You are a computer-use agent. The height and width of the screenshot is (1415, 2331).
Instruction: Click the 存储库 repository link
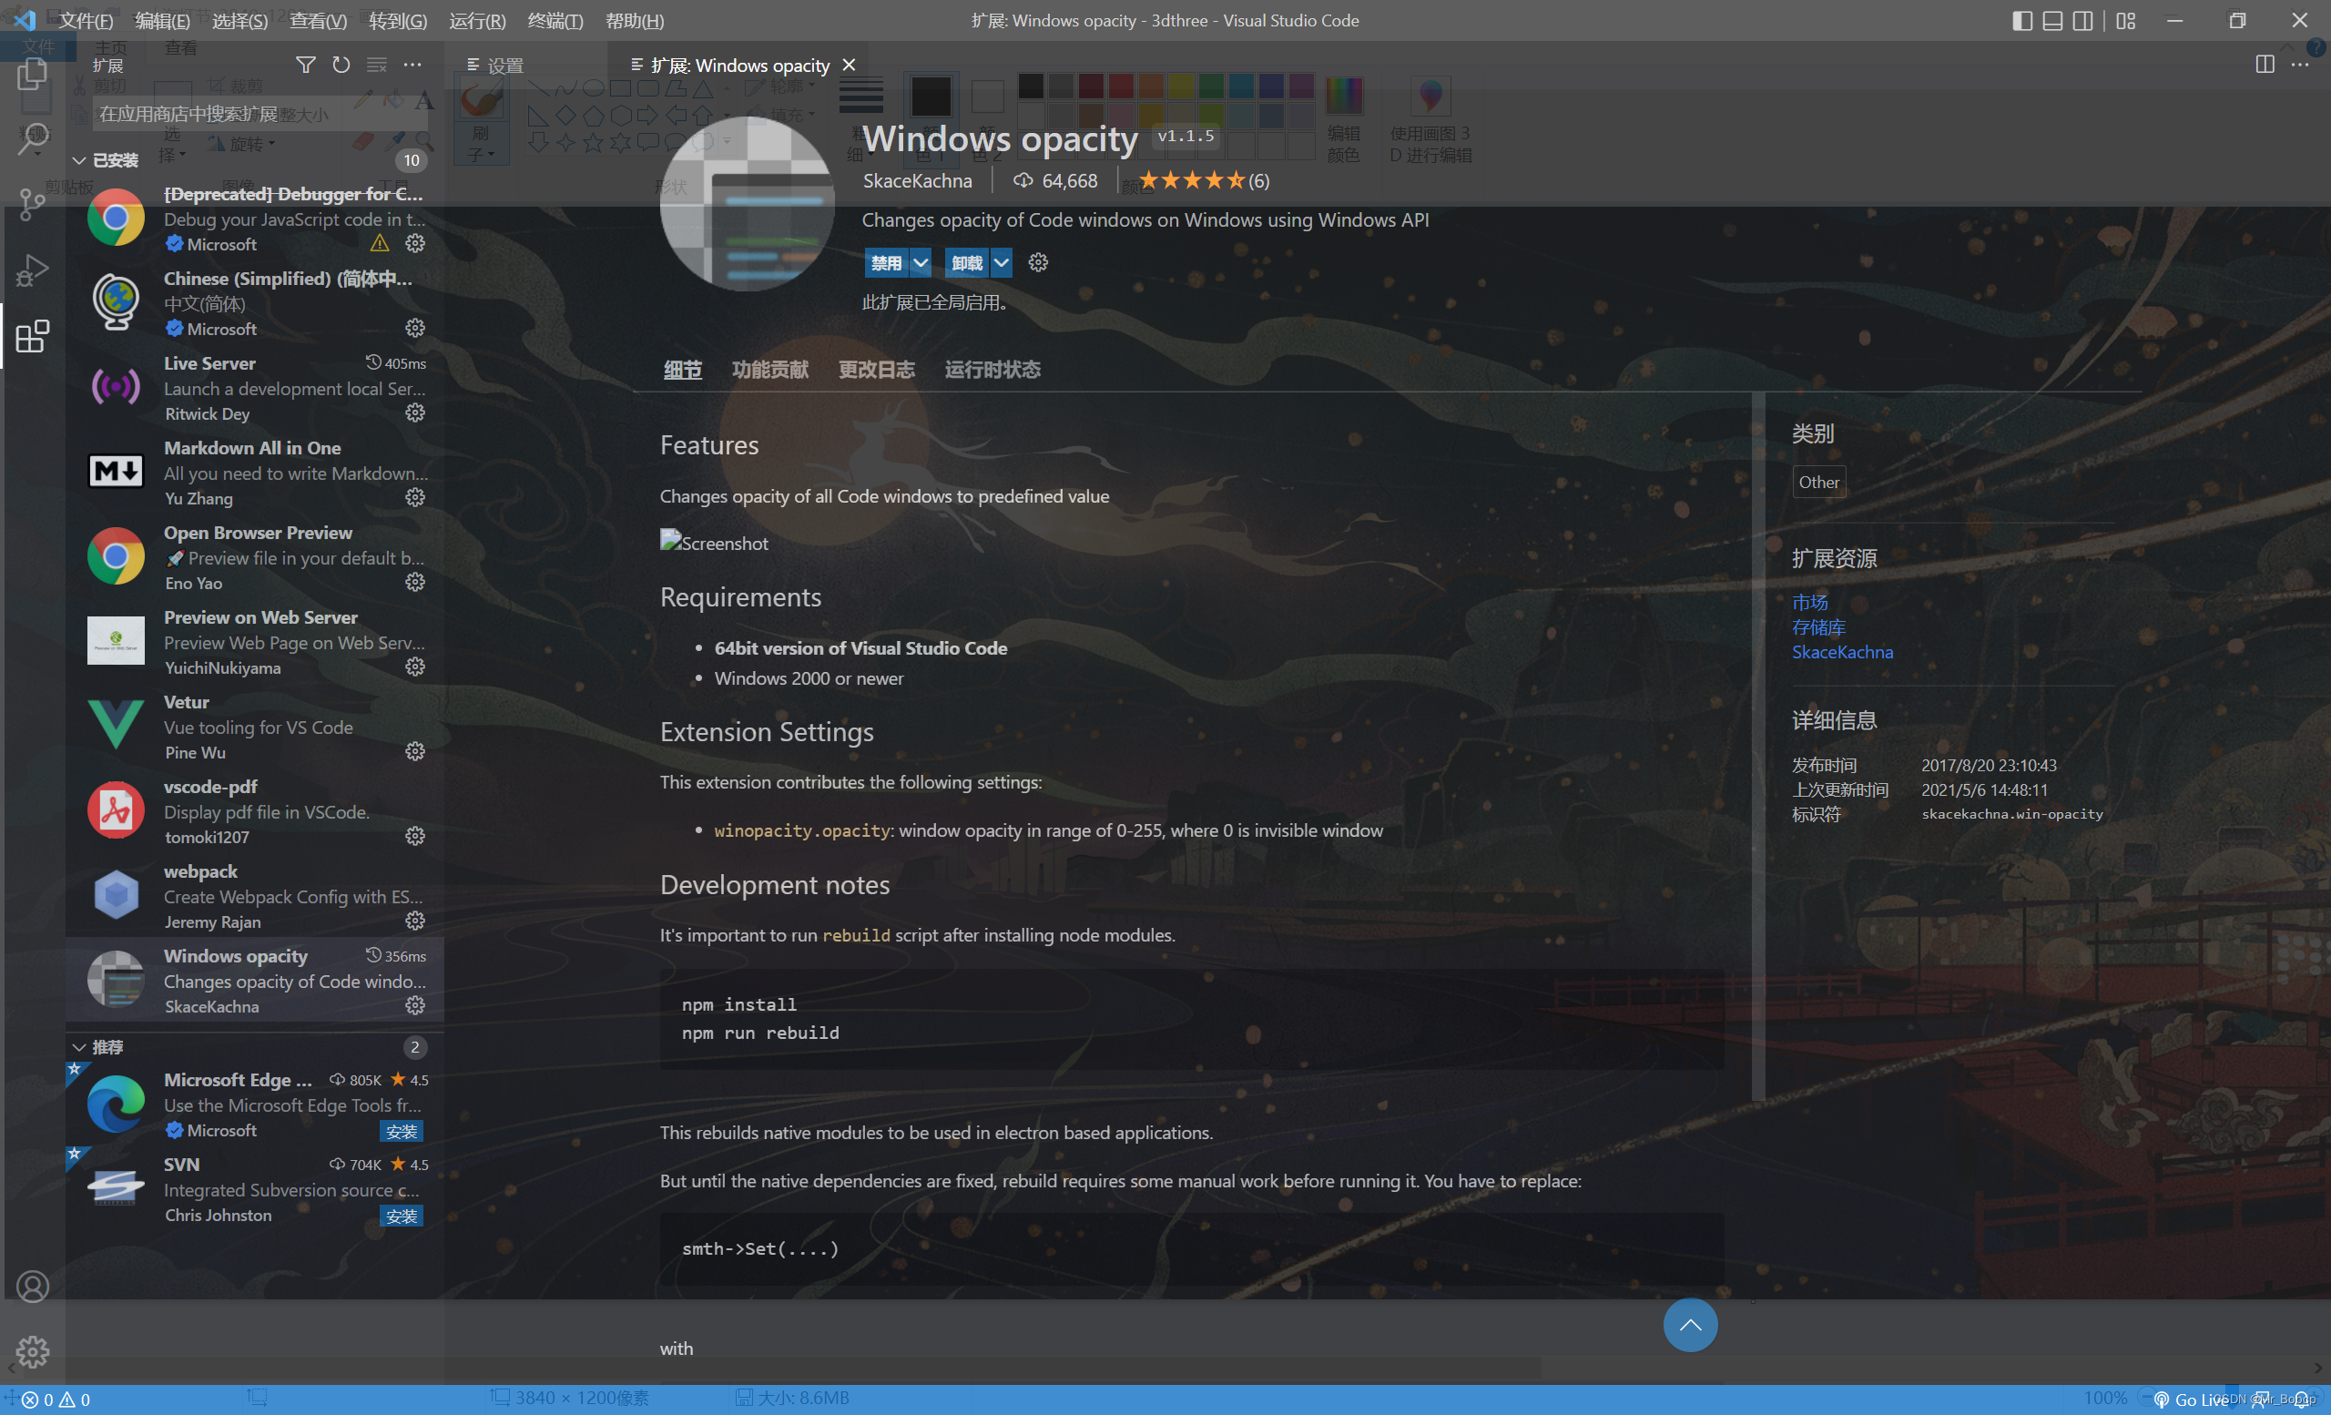pyautogui.click(x=1817, y=627)
